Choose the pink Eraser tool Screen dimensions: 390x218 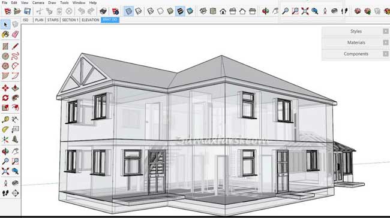click(x=15, y=34)
